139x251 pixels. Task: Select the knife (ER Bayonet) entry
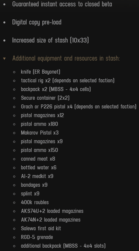(x=40, y=72)
